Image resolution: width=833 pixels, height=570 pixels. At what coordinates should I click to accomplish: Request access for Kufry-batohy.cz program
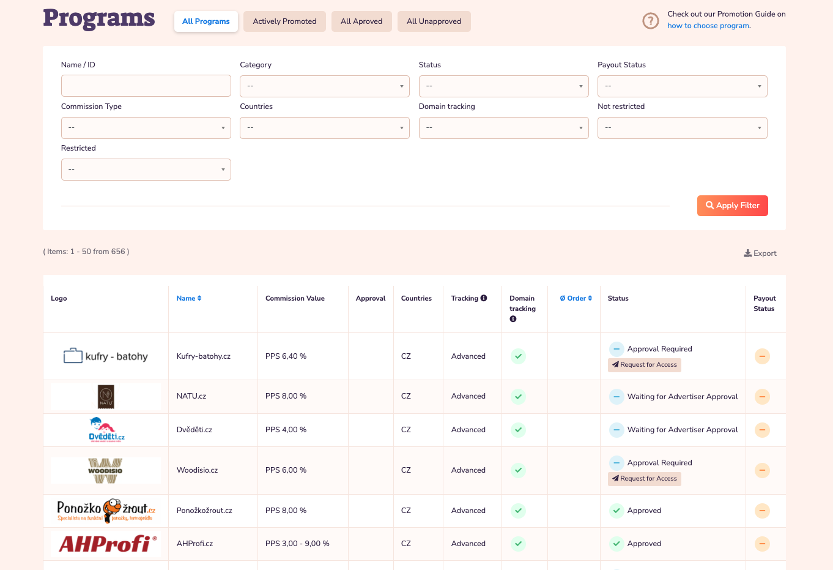(x=645, y=365)
